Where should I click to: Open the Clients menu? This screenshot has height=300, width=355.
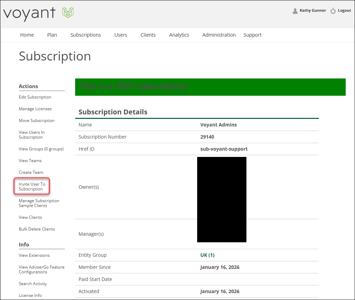pos(148,35)
